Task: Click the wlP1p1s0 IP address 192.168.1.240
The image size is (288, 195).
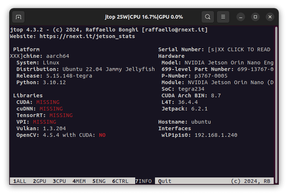Action: coord(216,135)
